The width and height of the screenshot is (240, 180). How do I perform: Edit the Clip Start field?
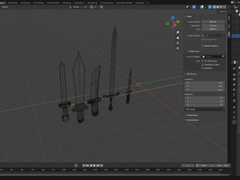pos(213,25)
